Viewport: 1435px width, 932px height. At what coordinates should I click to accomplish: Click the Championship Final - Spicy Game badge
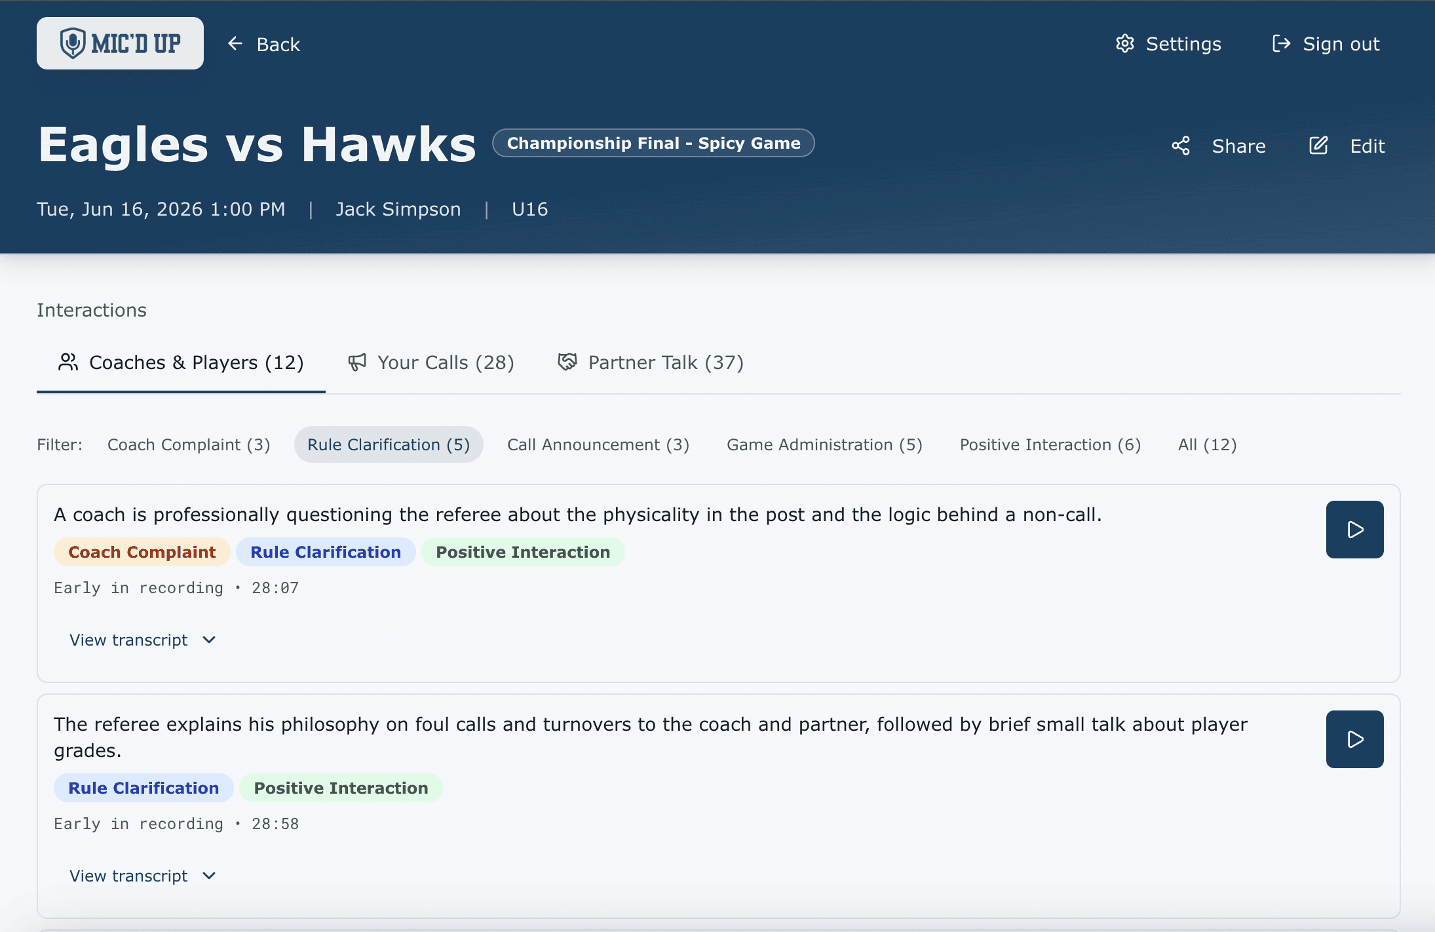(653, 143)
